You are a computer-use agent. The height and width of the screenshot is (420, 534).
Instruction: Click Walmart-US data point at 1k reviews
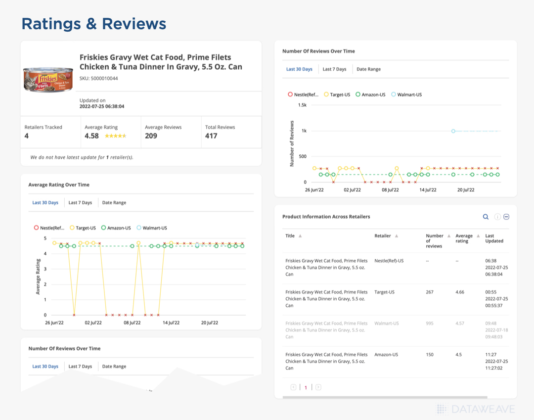click(453, 131)
